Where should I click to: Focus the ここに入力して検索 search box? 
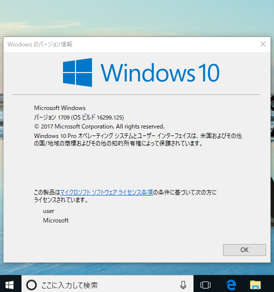click(x=107, y=285)
